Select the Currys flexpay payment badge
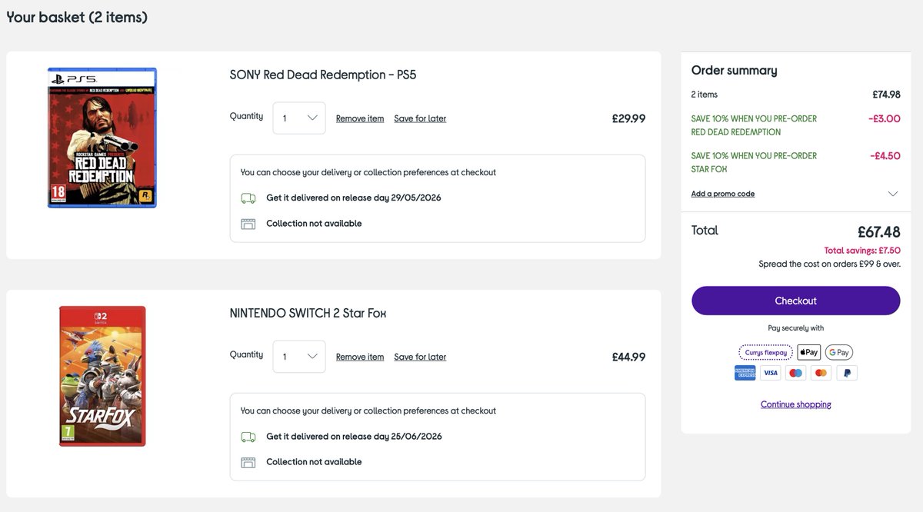 coord(765,353)
